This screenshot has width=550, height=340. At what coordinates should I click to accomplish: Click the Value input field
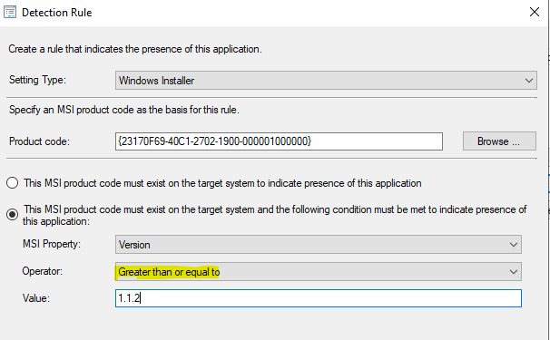pyautogui.click(x=319, y=298)
